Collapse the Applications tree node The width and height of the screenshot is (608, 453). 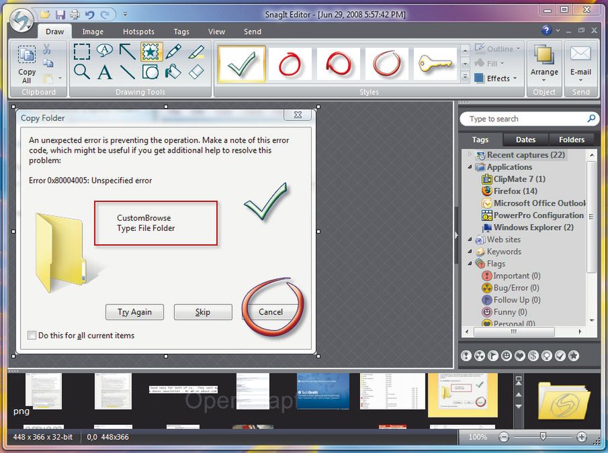pos(470,167)
